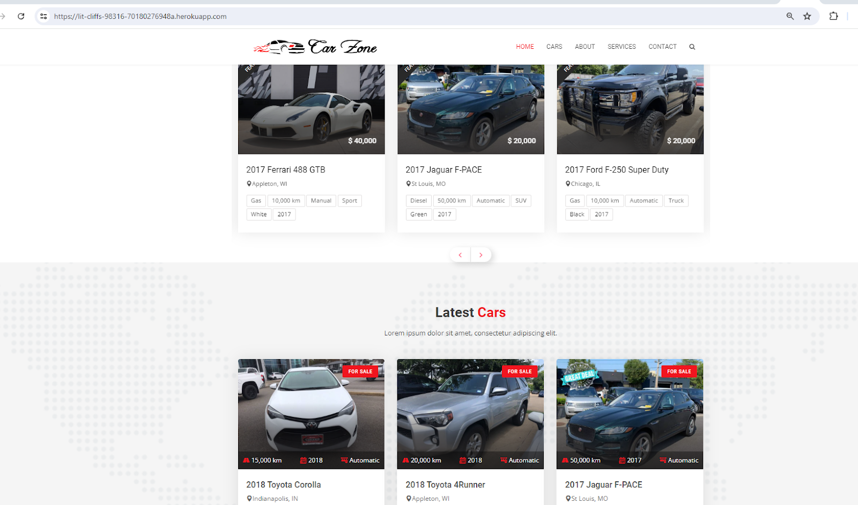Click the browser reload icon

click(x=21, y=16)
